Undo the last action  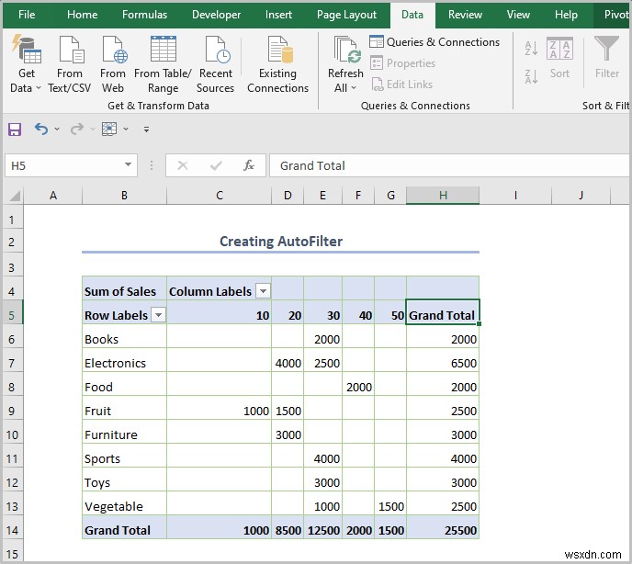click(41, 129)
